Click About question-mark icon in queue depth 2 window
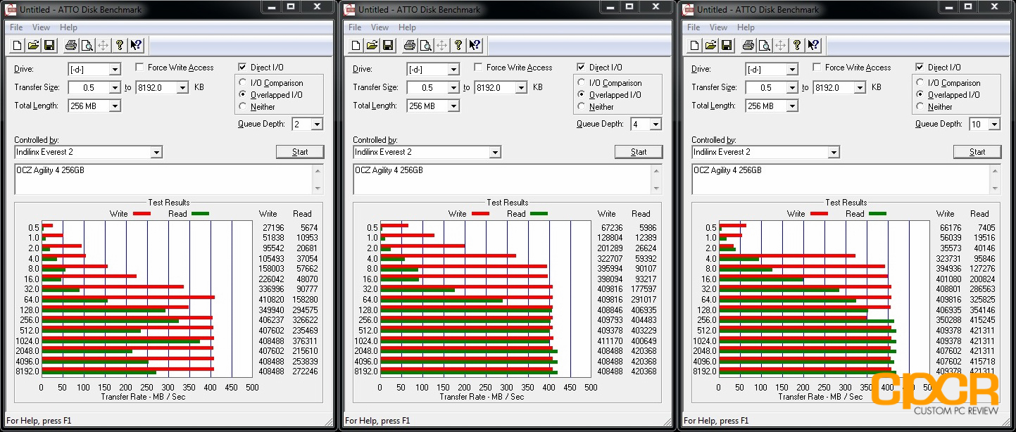Screen dimensions: 1016x432 (120, 46)
